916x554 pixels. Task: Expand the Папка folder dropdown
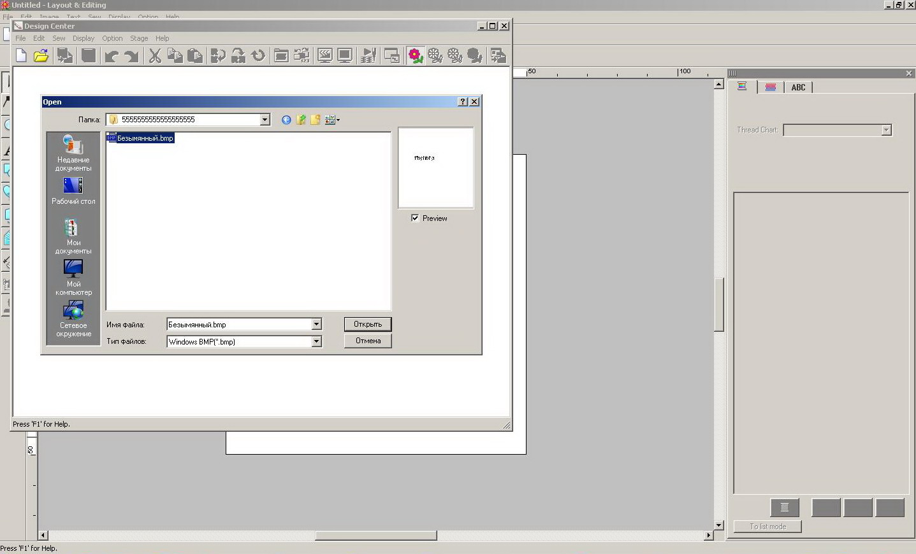tap(265, 120)
